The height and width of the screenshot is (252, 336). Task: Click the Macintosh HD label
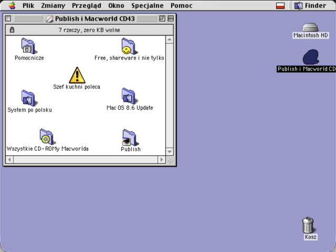[310, 35]
